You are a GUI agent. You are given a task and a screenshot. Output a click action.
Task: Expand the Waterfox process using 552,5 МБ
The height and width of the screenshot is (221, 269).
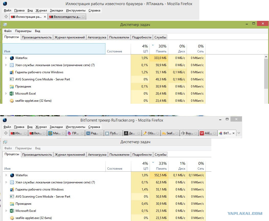(x=6, y=175)
